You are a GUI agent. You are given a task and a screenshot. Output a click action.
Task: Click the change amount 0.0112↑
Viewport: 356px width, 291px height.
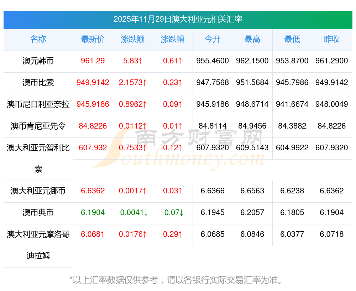(x=133, y=126)
